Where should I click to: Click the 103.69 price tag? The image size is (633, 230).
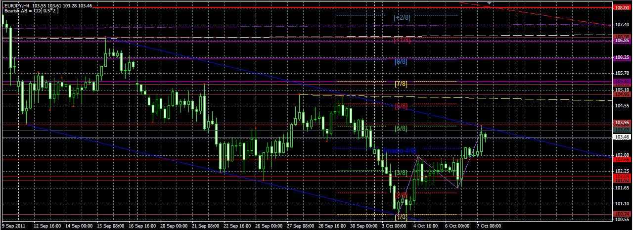click(x=622, y=130)
